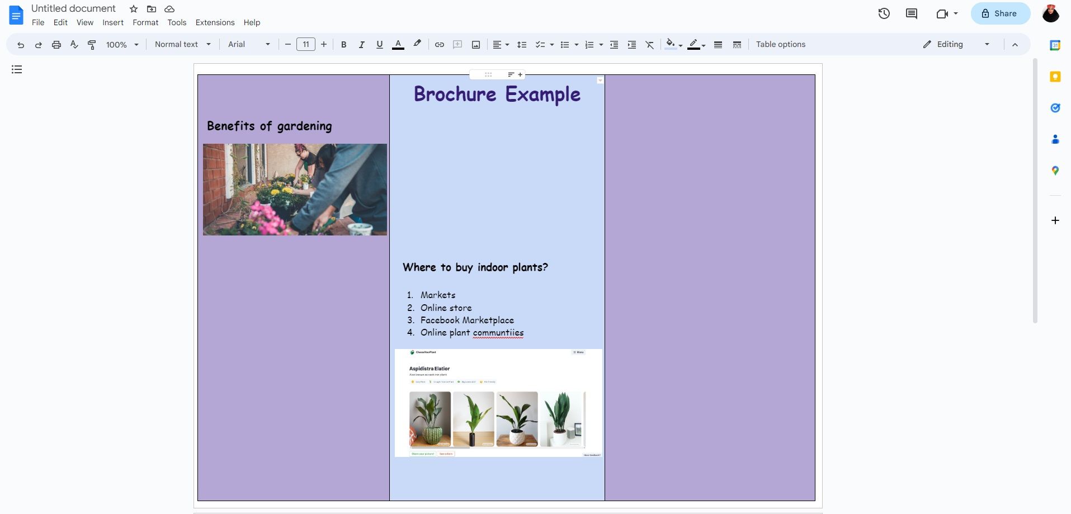Select the gardening photo in the brochure
The width and height of the screenshot is (1071, 514).
click(x=295, y=190)
